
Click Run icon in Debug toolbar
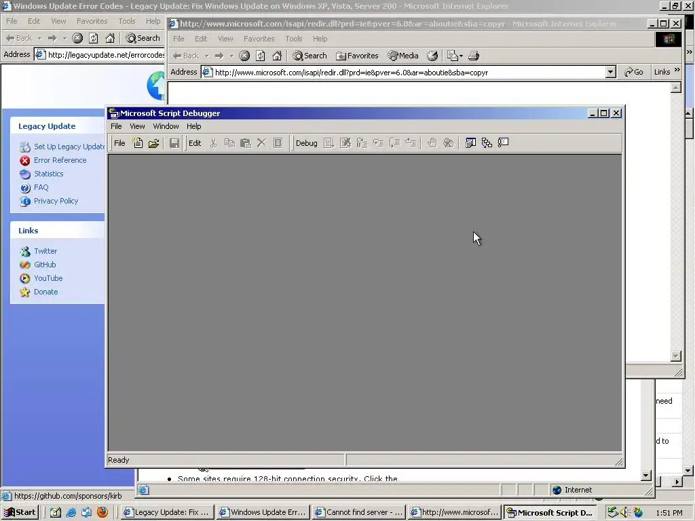point(329,143)
